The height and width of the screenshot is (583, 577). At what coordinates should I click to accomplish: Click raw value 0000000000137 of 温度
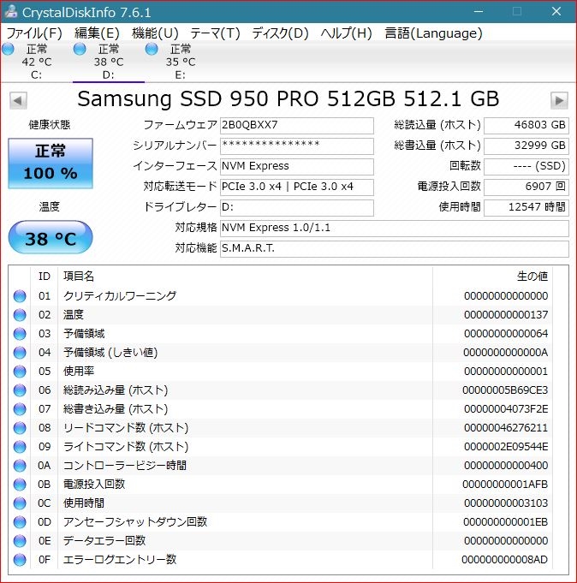pyautogui.click(x=506, y=315)
